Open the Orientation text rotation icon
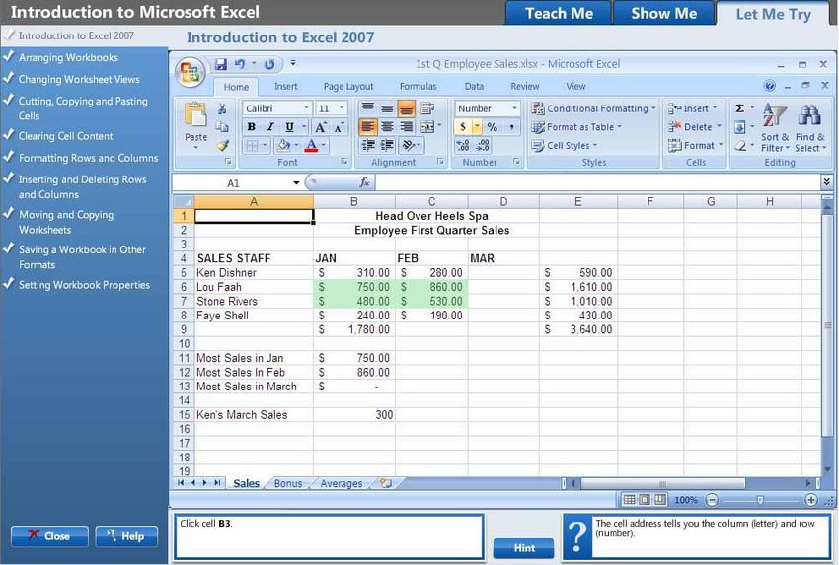Screen dimensions: 839x565 [x=409, y=145]
